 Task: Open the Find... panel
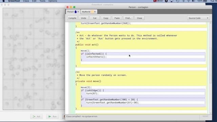128,18
